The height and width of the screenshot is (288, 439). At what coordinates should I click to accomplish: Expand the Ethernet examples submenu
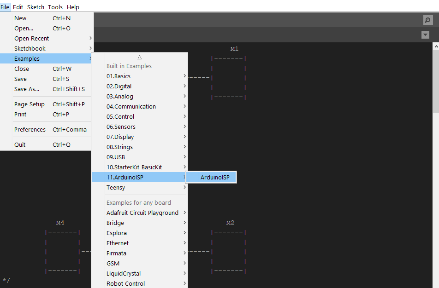click(118, 243)
